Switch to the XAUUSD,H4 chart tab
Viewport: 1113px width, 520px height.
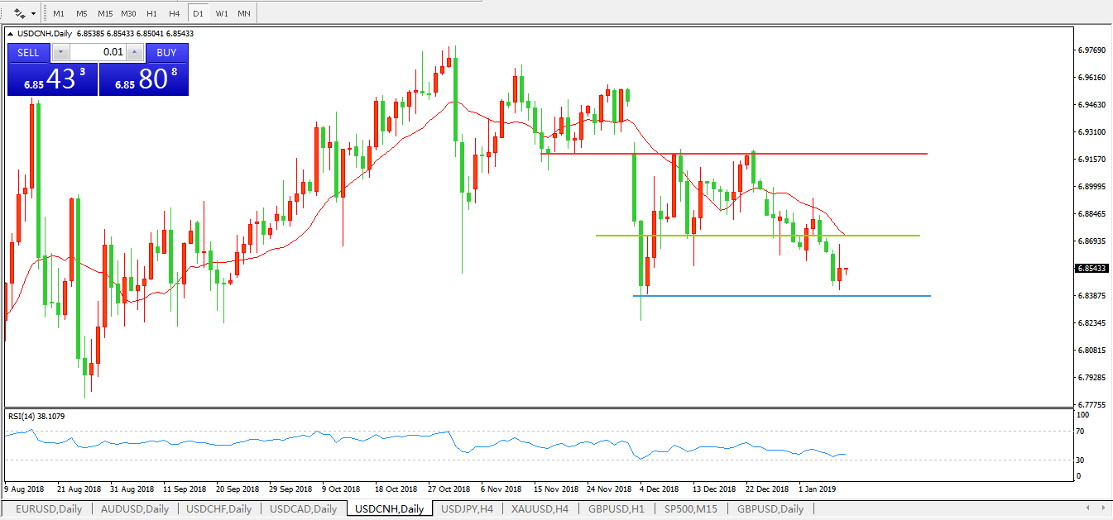[x=539, y=509]
